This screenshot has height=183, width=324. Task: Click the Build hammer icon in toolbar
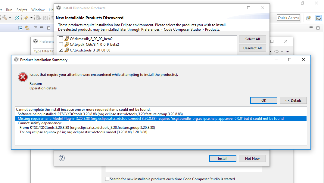[x=5, y=18]
